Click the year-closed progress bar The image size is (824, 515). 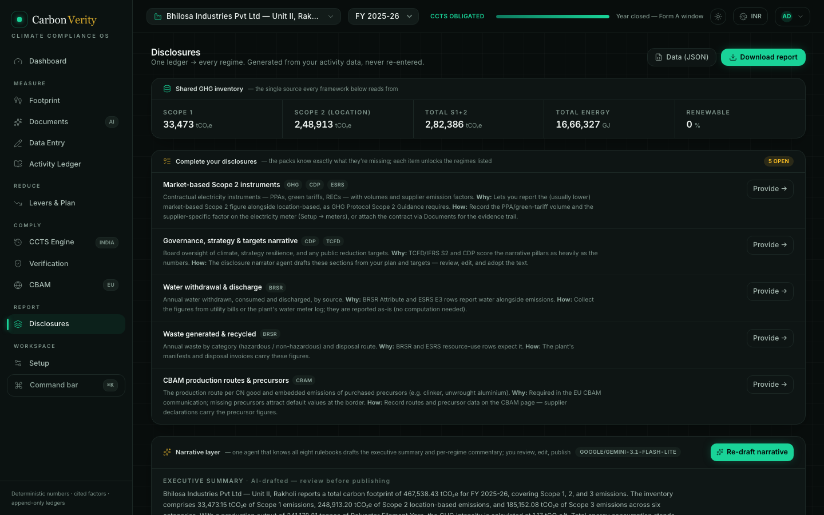point(553,17)
